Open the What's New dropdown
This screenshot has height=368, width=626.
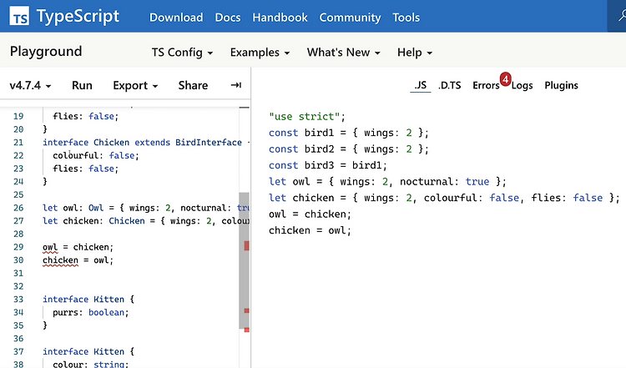click(x=343, y=53)
